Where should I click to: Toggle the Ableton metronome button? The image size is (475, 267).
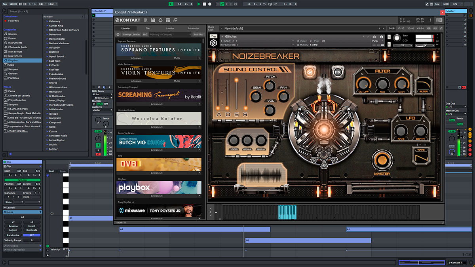41,4
